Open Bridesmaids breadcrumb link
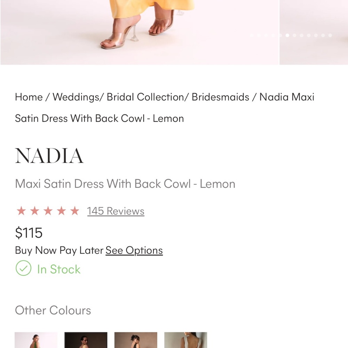Image resolution: width=348 pixels, height=348 pixels. (220, 97)
